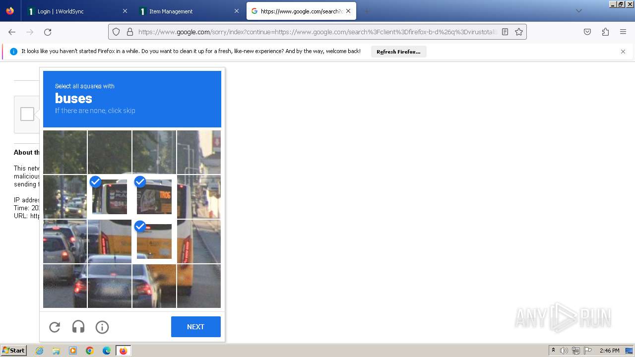The width and height of the screenshot is (635, 357).
Task: Click the 2:46 PM system clock
Action: [x=610, y=351]
